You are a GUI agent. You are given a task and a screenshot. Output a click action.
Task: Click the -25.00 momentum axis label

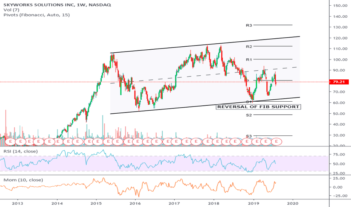[339, 196]
